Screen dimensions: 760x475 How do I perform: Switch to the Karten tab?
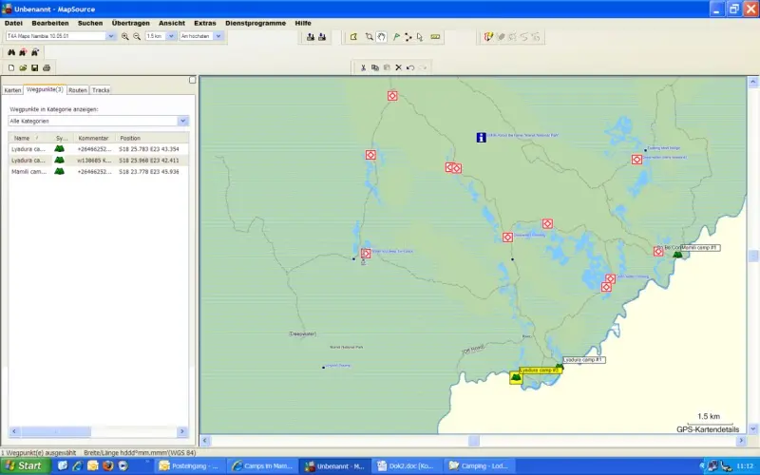pos(12,90)
